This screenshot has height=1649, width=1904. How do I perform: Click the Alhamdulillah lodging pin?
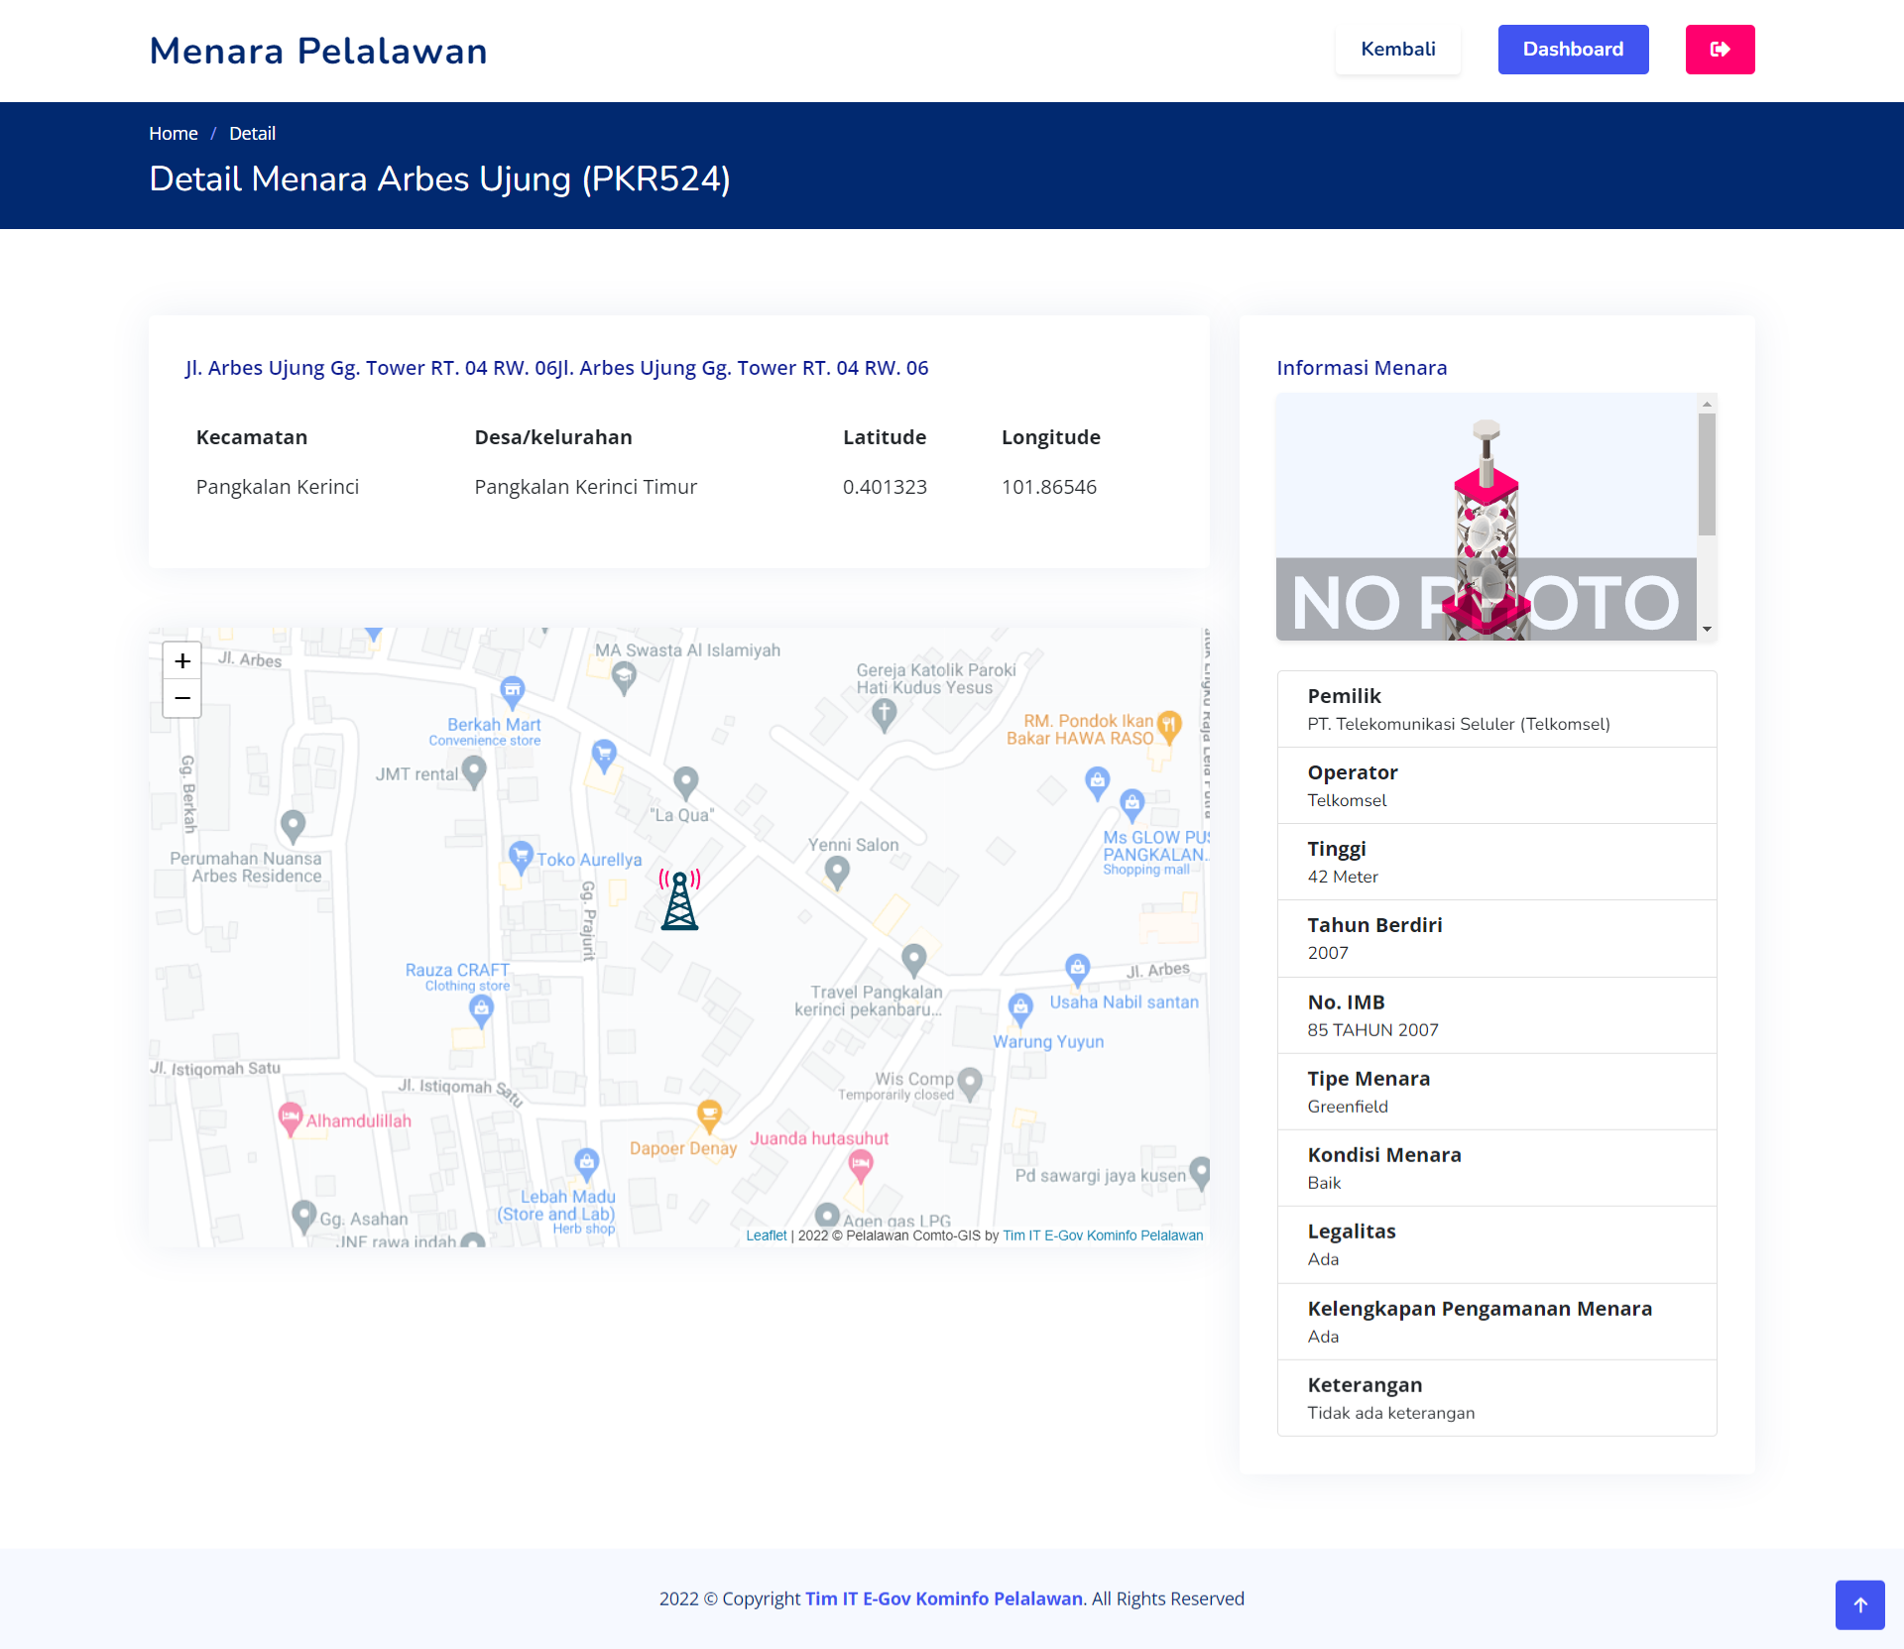tap(290, 1119)
